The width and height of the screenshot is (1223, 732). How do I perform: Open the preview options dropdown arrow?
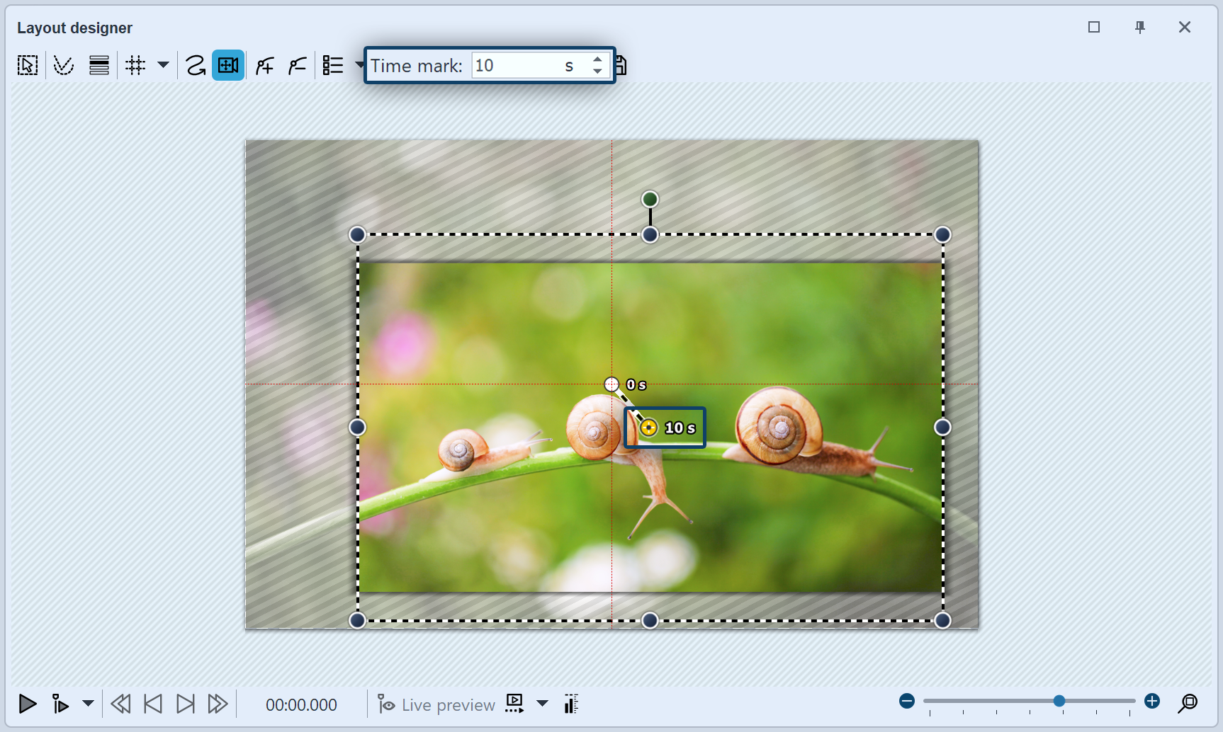(543, 704)
